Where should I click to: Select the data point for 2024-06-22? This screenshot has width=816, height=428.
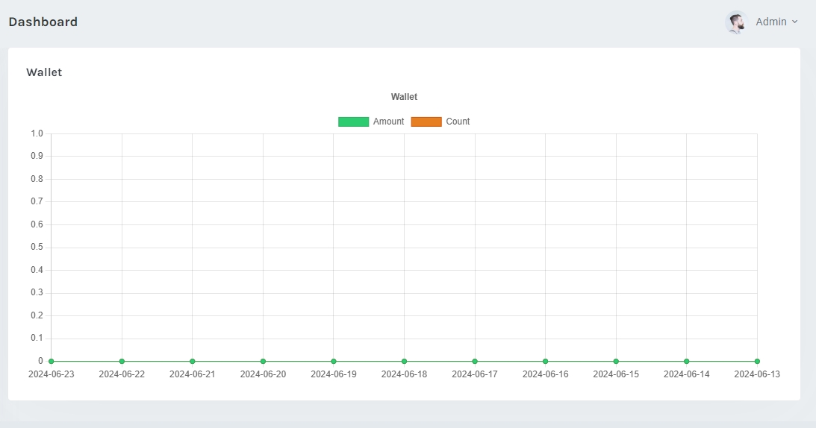122,361
